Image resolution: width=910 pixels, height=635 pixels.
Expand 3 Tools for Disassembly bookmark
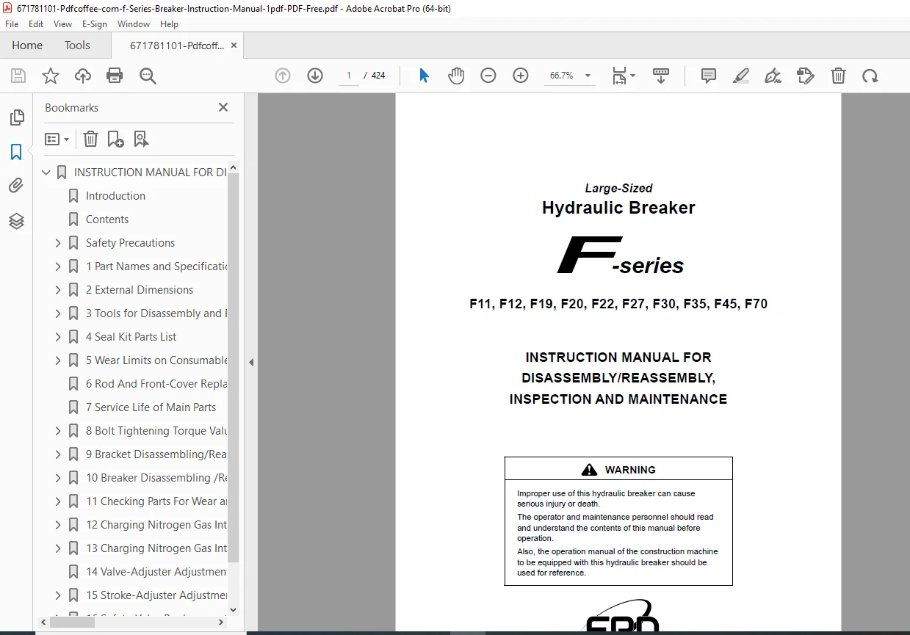pyautogui.click(x=58, y=313)
